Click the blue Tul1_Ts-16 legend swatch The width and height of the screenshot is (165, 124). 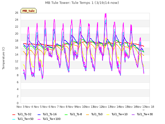(x=39, y=115)
